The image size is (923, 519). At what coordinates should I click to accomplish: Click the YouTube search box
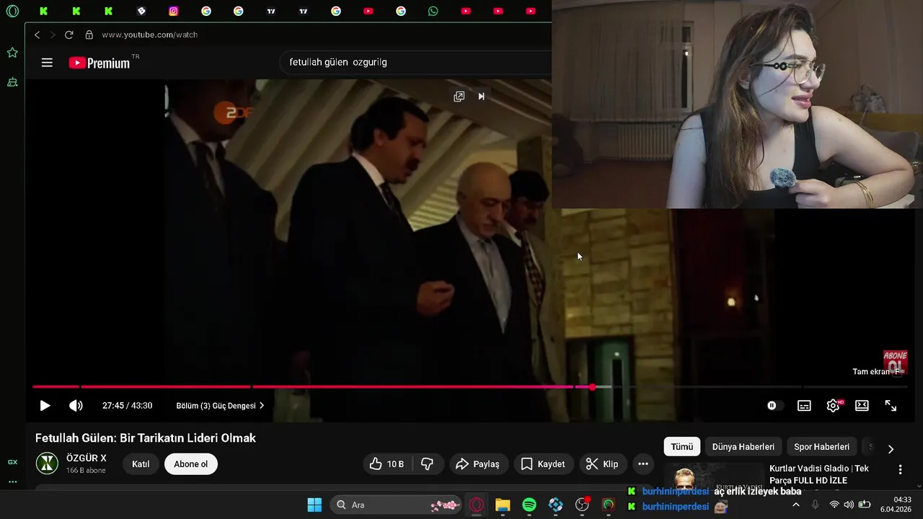pos(416,62)
